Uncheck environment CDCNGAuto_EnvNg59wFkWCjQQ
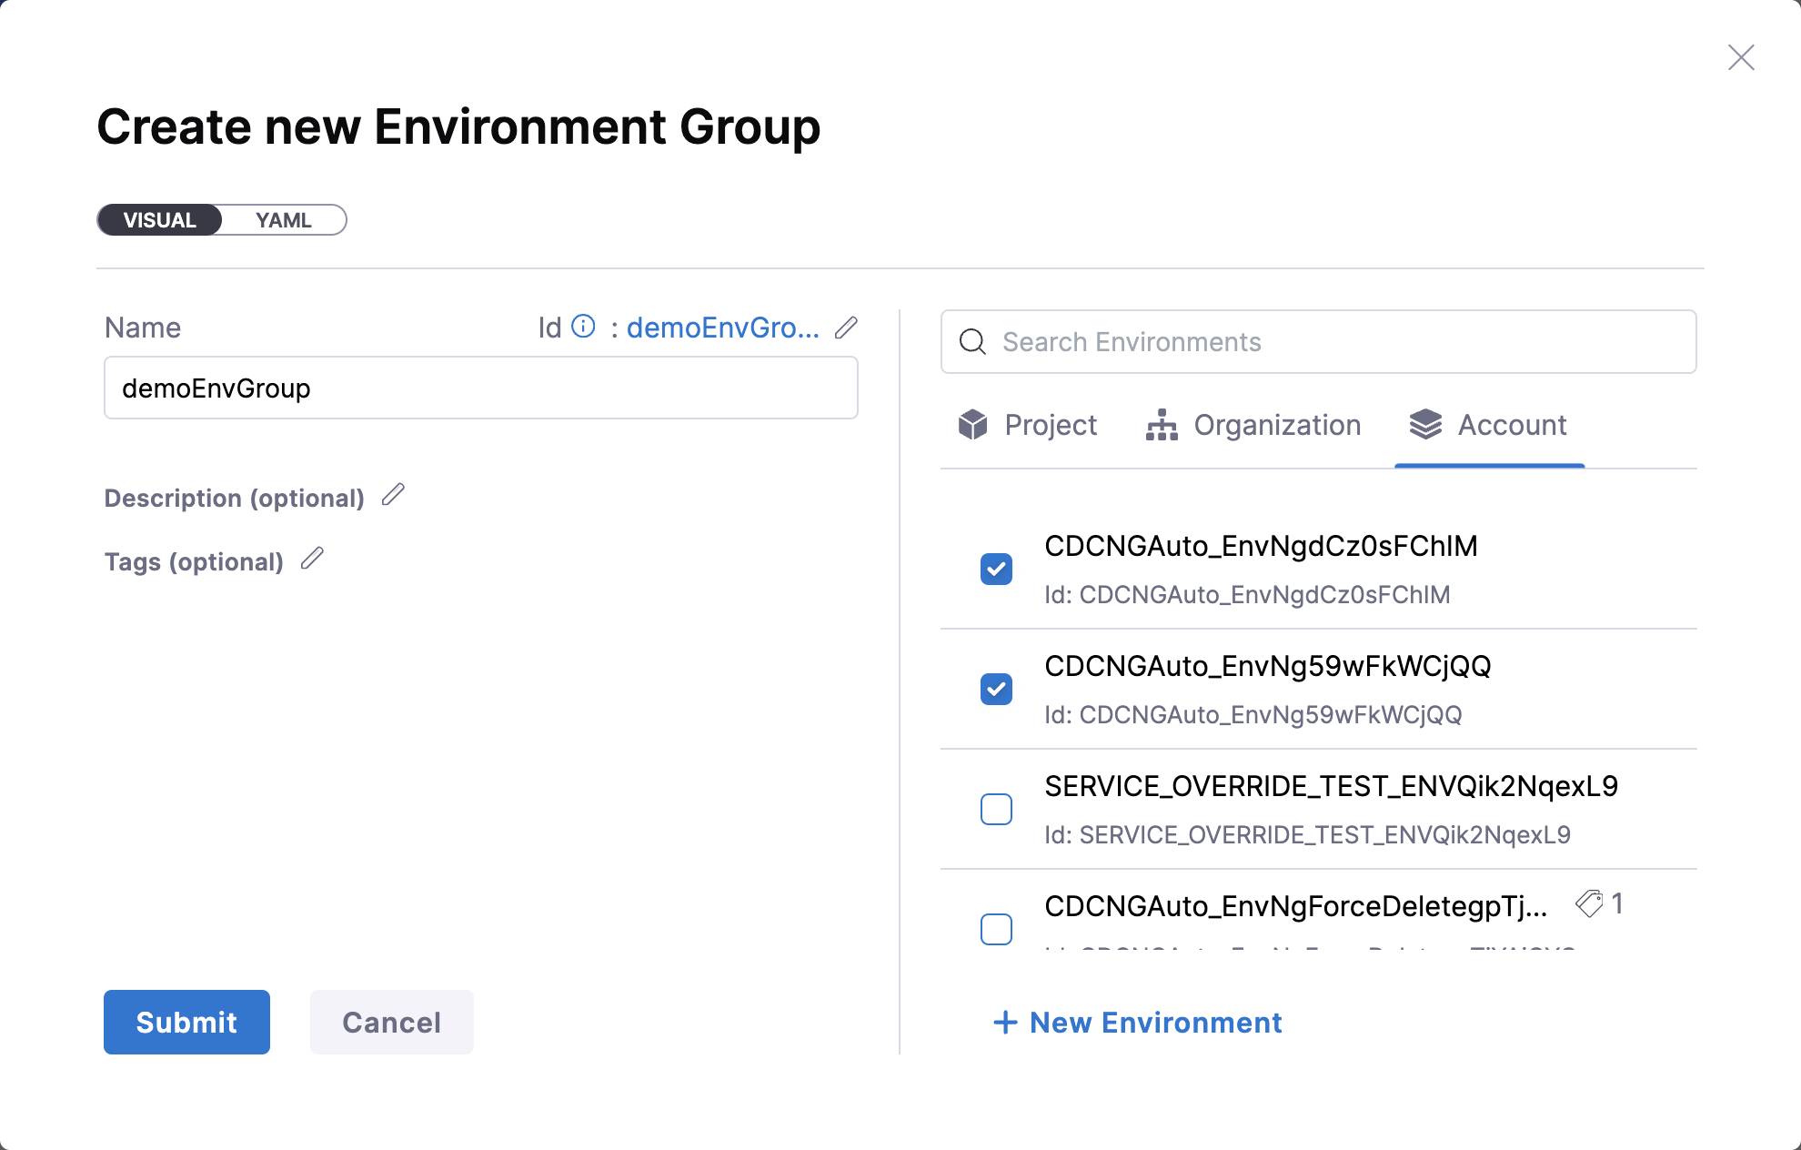This screenshot has height=1150, width=1801. pos(997,689)
